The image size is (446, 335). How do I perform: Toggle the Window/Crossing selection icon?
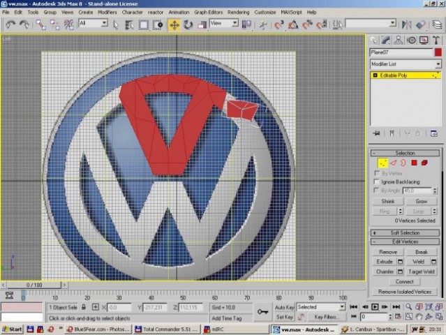[158, 25]
